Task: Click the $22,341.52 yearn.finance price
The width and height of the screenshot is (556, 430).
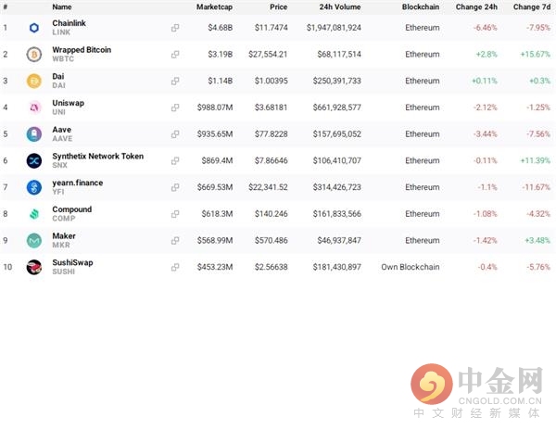Action: tap(268, 187)
